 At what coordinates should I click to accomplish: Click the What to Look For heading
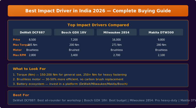tap(29, 69)
